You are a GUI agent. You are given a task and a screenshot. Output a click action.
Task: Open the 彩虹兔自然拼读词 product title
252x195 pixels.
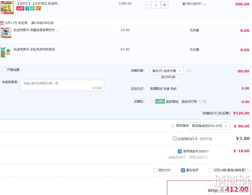[35, 49]
